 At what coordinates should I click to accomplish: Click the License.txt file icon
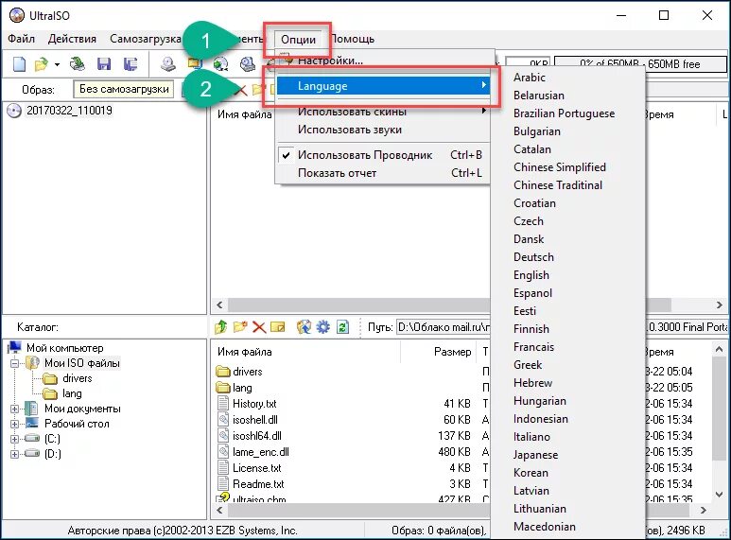tap(224, 468)
